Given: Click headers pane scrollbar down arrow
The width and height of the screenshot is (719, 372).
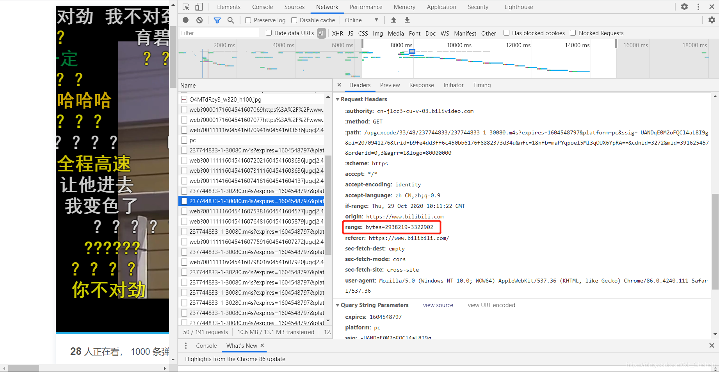Looking at the screenshot, I should [715, 334].
